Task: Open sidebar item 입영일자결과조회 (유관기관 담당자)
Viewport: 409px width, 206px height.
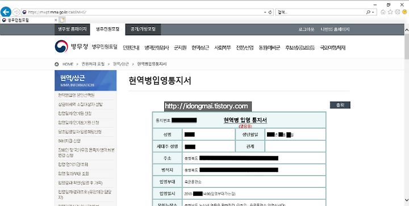Action: coord(85,195)
